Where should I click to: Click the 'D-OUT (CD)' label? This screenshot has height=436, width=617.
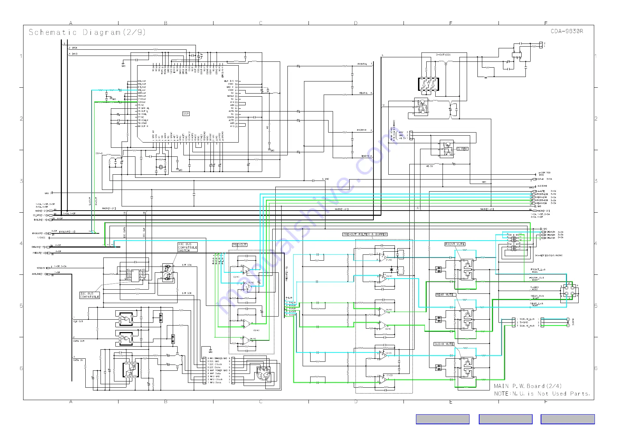[443, 55]
